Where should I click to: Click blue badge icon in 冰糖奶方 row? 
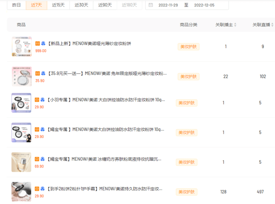[x=43, y=159]
